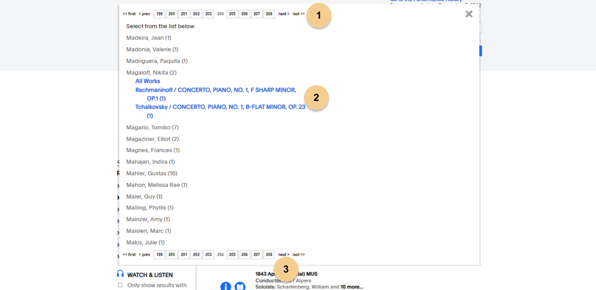
Task: Click current page 204 in top pagination
Action: 220,14
